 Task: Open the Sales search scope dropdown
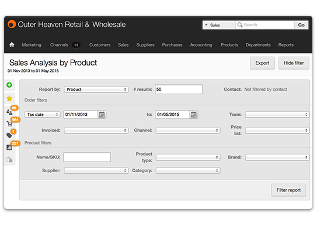(x=219, y=25)
